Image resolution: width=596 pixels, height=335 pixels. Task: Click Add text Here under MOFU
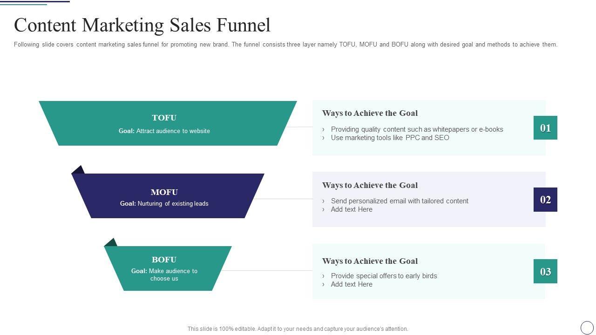click(352, 209)
